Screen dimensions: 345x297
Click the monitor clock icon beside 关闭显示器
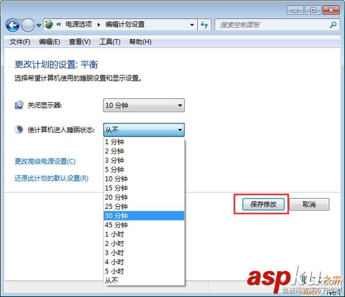point(19,105)
